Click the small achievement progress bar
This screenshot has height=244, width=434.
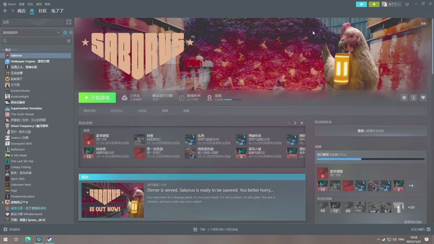[233, 100]
